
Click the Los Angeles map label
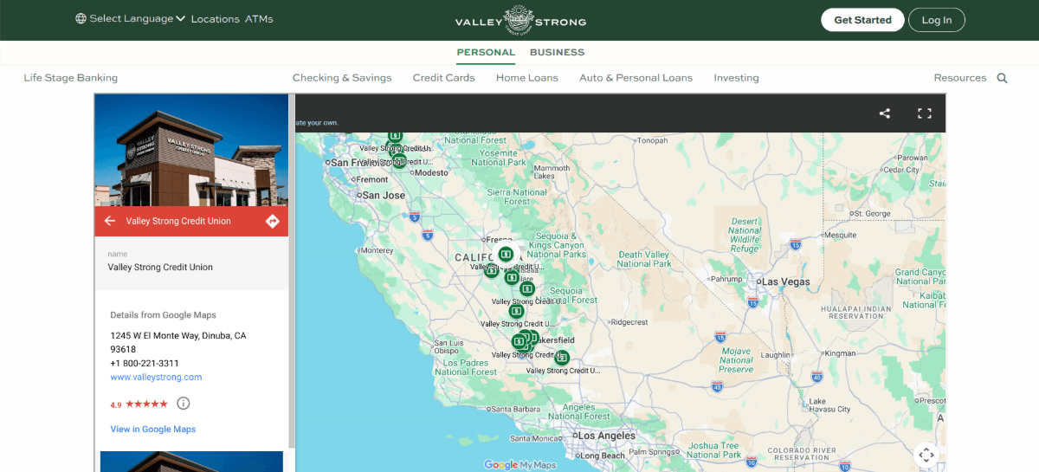coord(607,436)
